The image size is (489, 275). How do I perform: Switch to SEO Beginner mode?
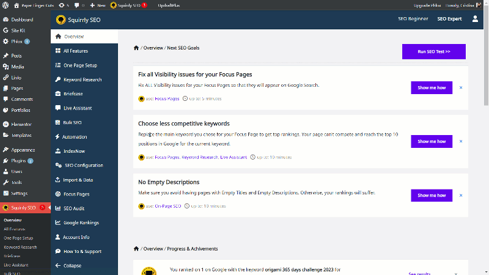pyautogui.click(x=413, y=19)
